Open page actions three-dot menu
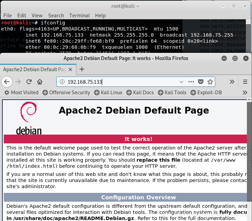Image resolution: width=252 pixels, height=221 pixels. pos(191,82)
